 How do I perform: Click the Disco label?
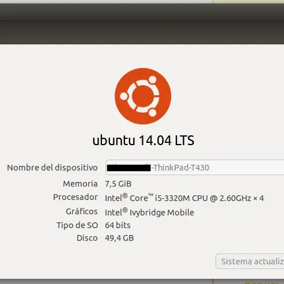[87, 238]
